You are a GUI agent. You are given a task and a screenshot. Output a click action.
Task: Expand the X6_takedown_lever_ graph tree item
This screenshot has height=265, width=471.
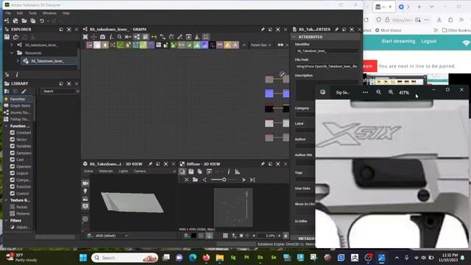(12, 45)
